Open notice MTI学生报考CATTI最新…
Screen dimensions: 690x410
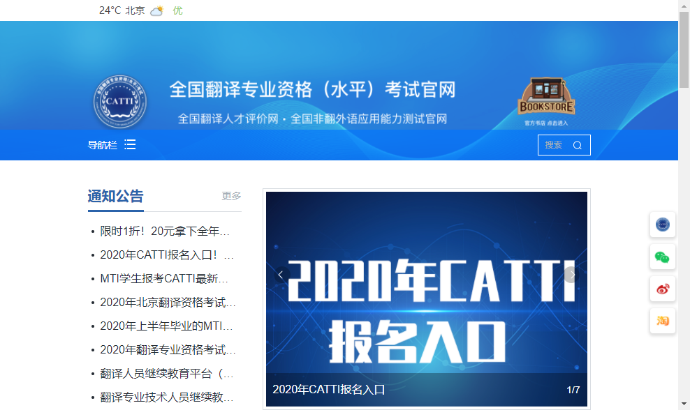[x=163, y=279]
